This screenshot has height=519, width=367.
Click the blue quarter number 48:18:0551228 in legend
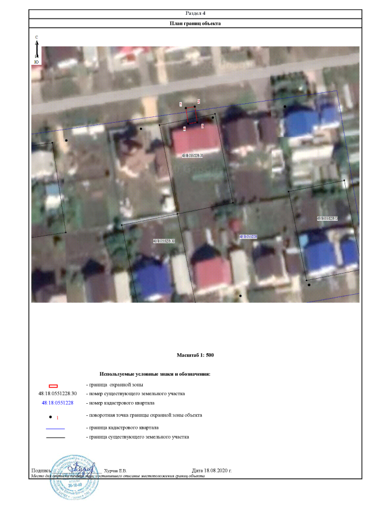pyautogui.click(x=57, y=403)
